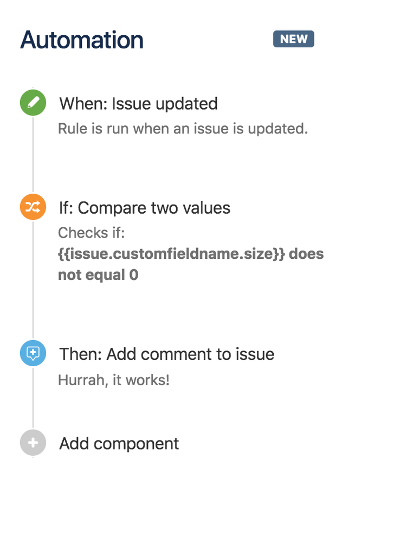Open the Then action speech bubble icon
Image resolution: width=413 pixels, height=542 pixels.
tap(33, 353)
